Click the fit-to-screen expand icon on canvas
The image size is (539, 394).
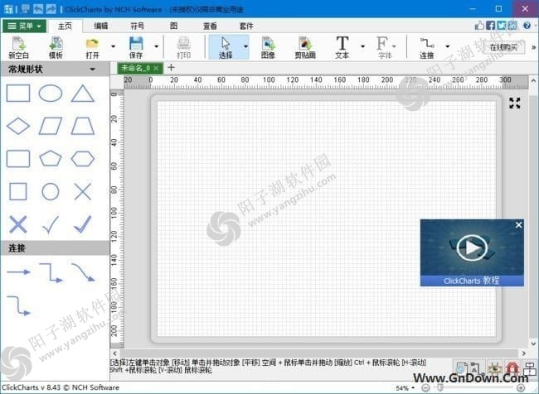(x=515, y=103)
